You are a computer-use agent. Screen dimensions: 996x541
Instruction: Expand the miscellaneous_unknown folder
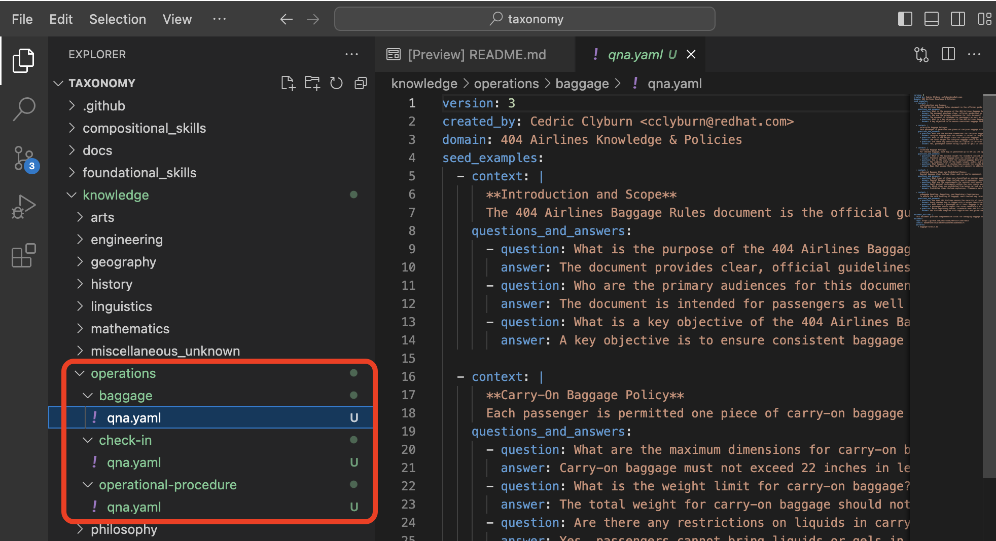point(80,351)
